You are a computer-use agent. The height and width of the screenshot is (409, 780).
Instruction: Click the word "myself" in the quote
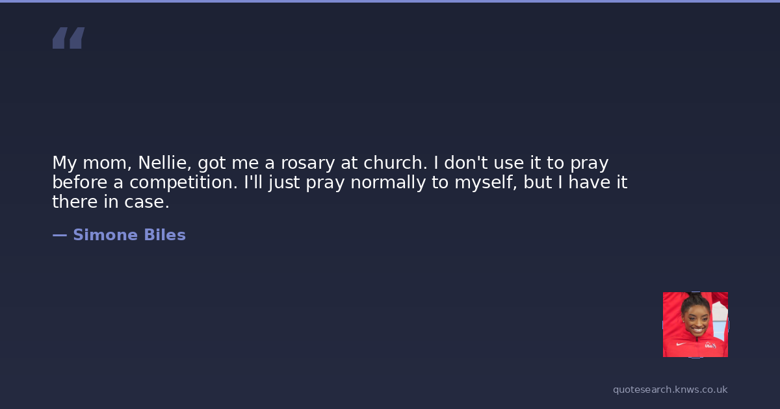(x=485, y=182)
